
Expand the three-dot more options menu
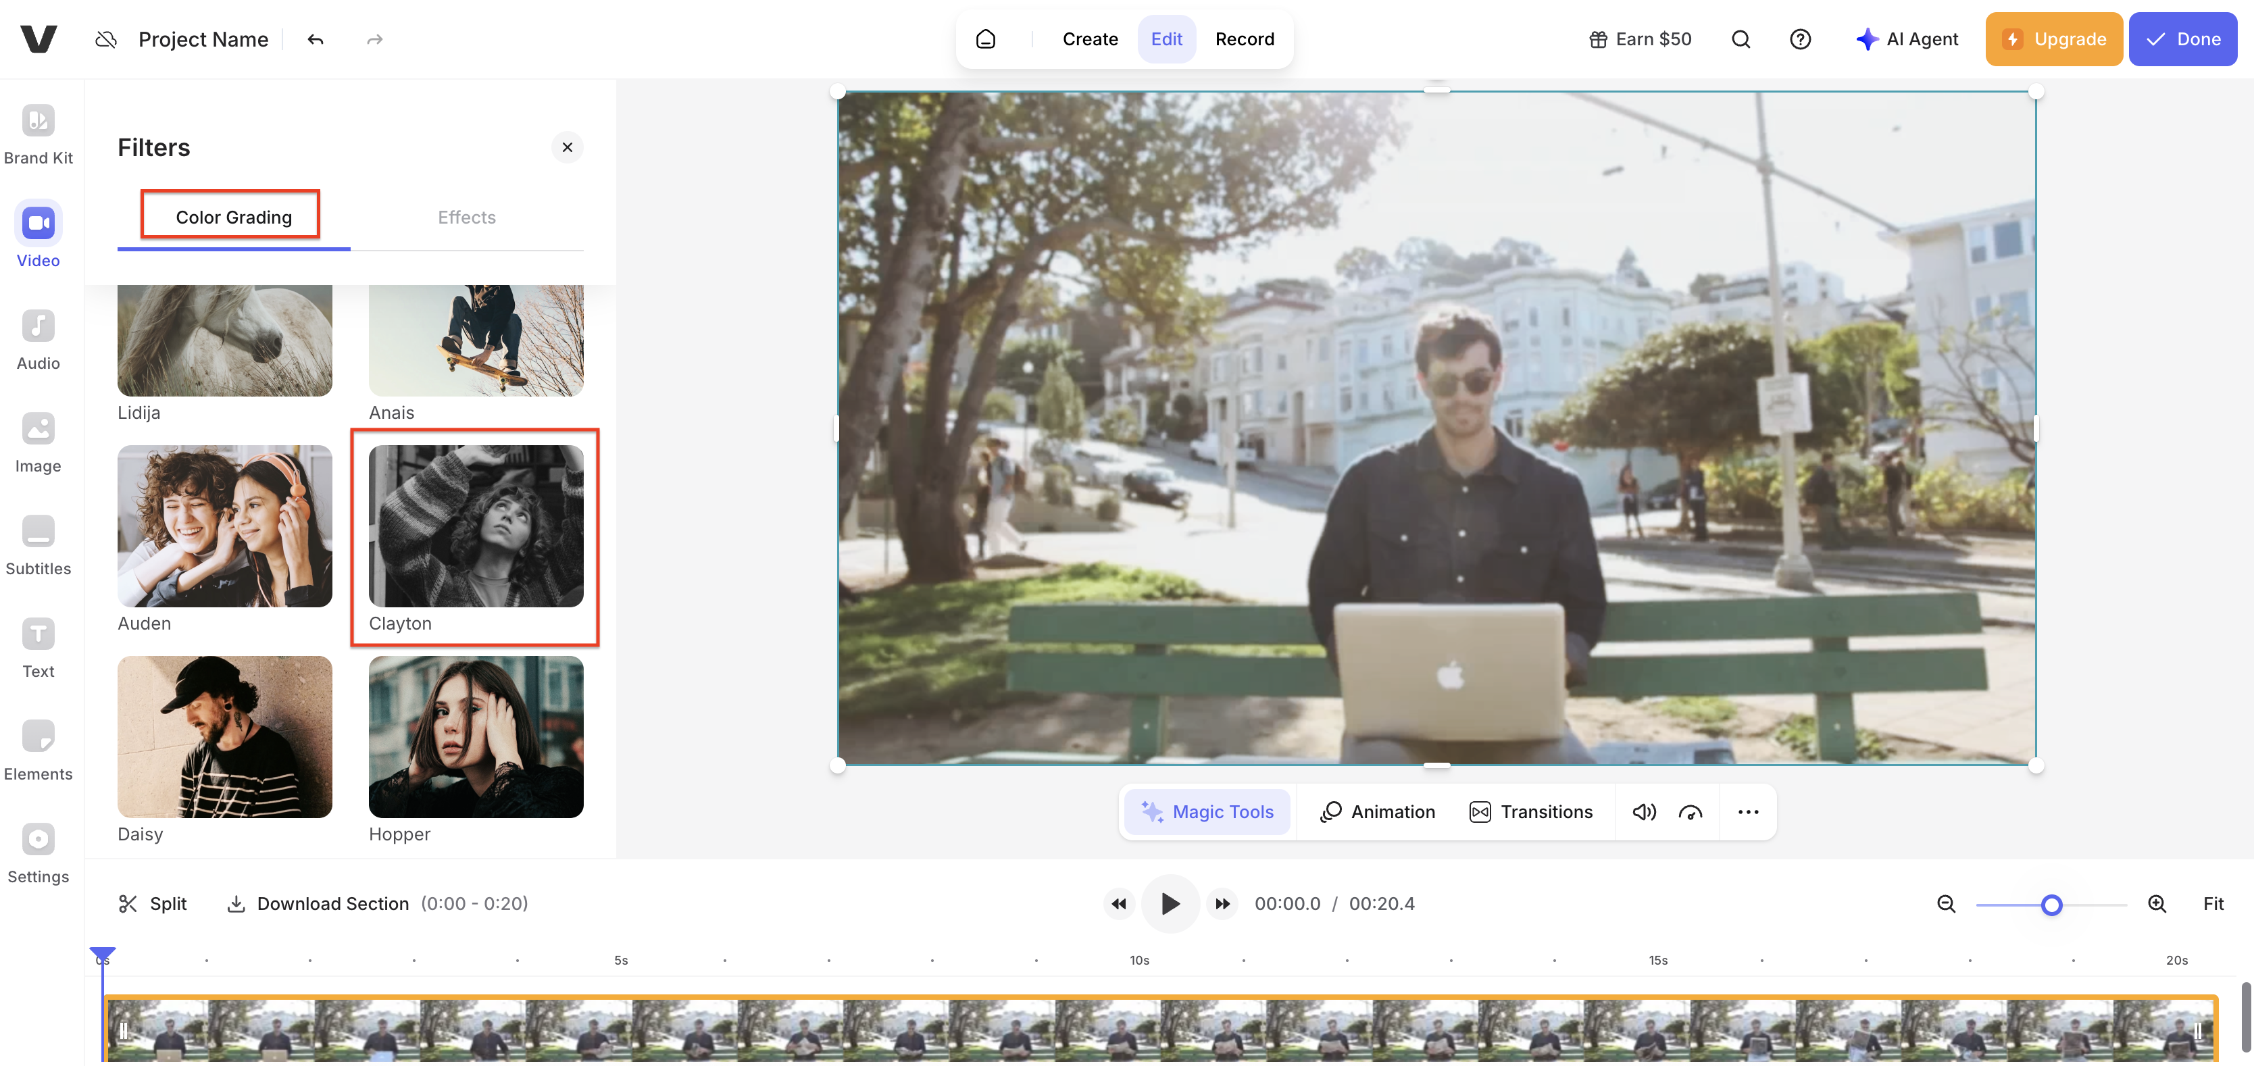(x=1748, y=811)
